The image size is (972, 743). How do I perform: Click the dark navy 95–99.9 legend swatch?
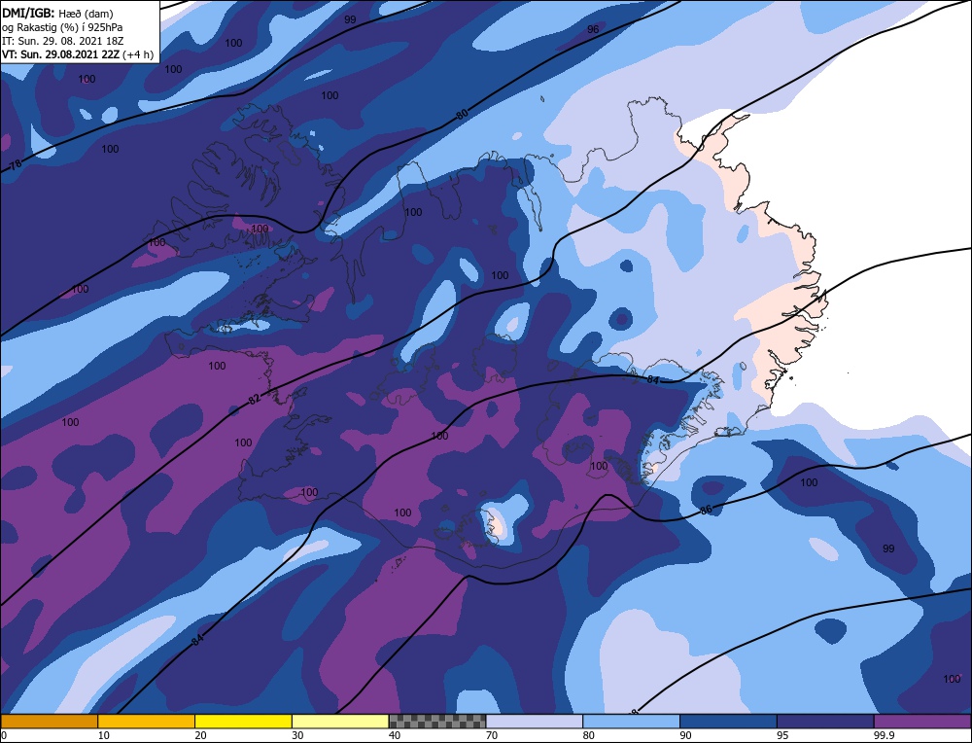coord(825,722)
